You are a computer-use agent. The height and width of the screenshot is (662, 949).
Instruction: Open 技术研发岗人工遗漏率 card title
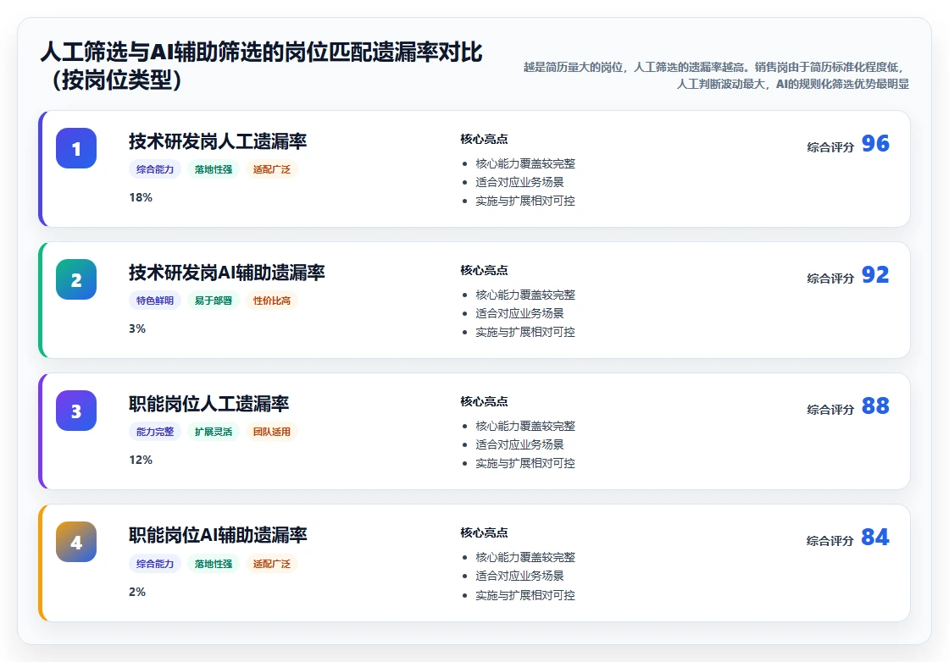pyautogui.click(x=218, y=141)
